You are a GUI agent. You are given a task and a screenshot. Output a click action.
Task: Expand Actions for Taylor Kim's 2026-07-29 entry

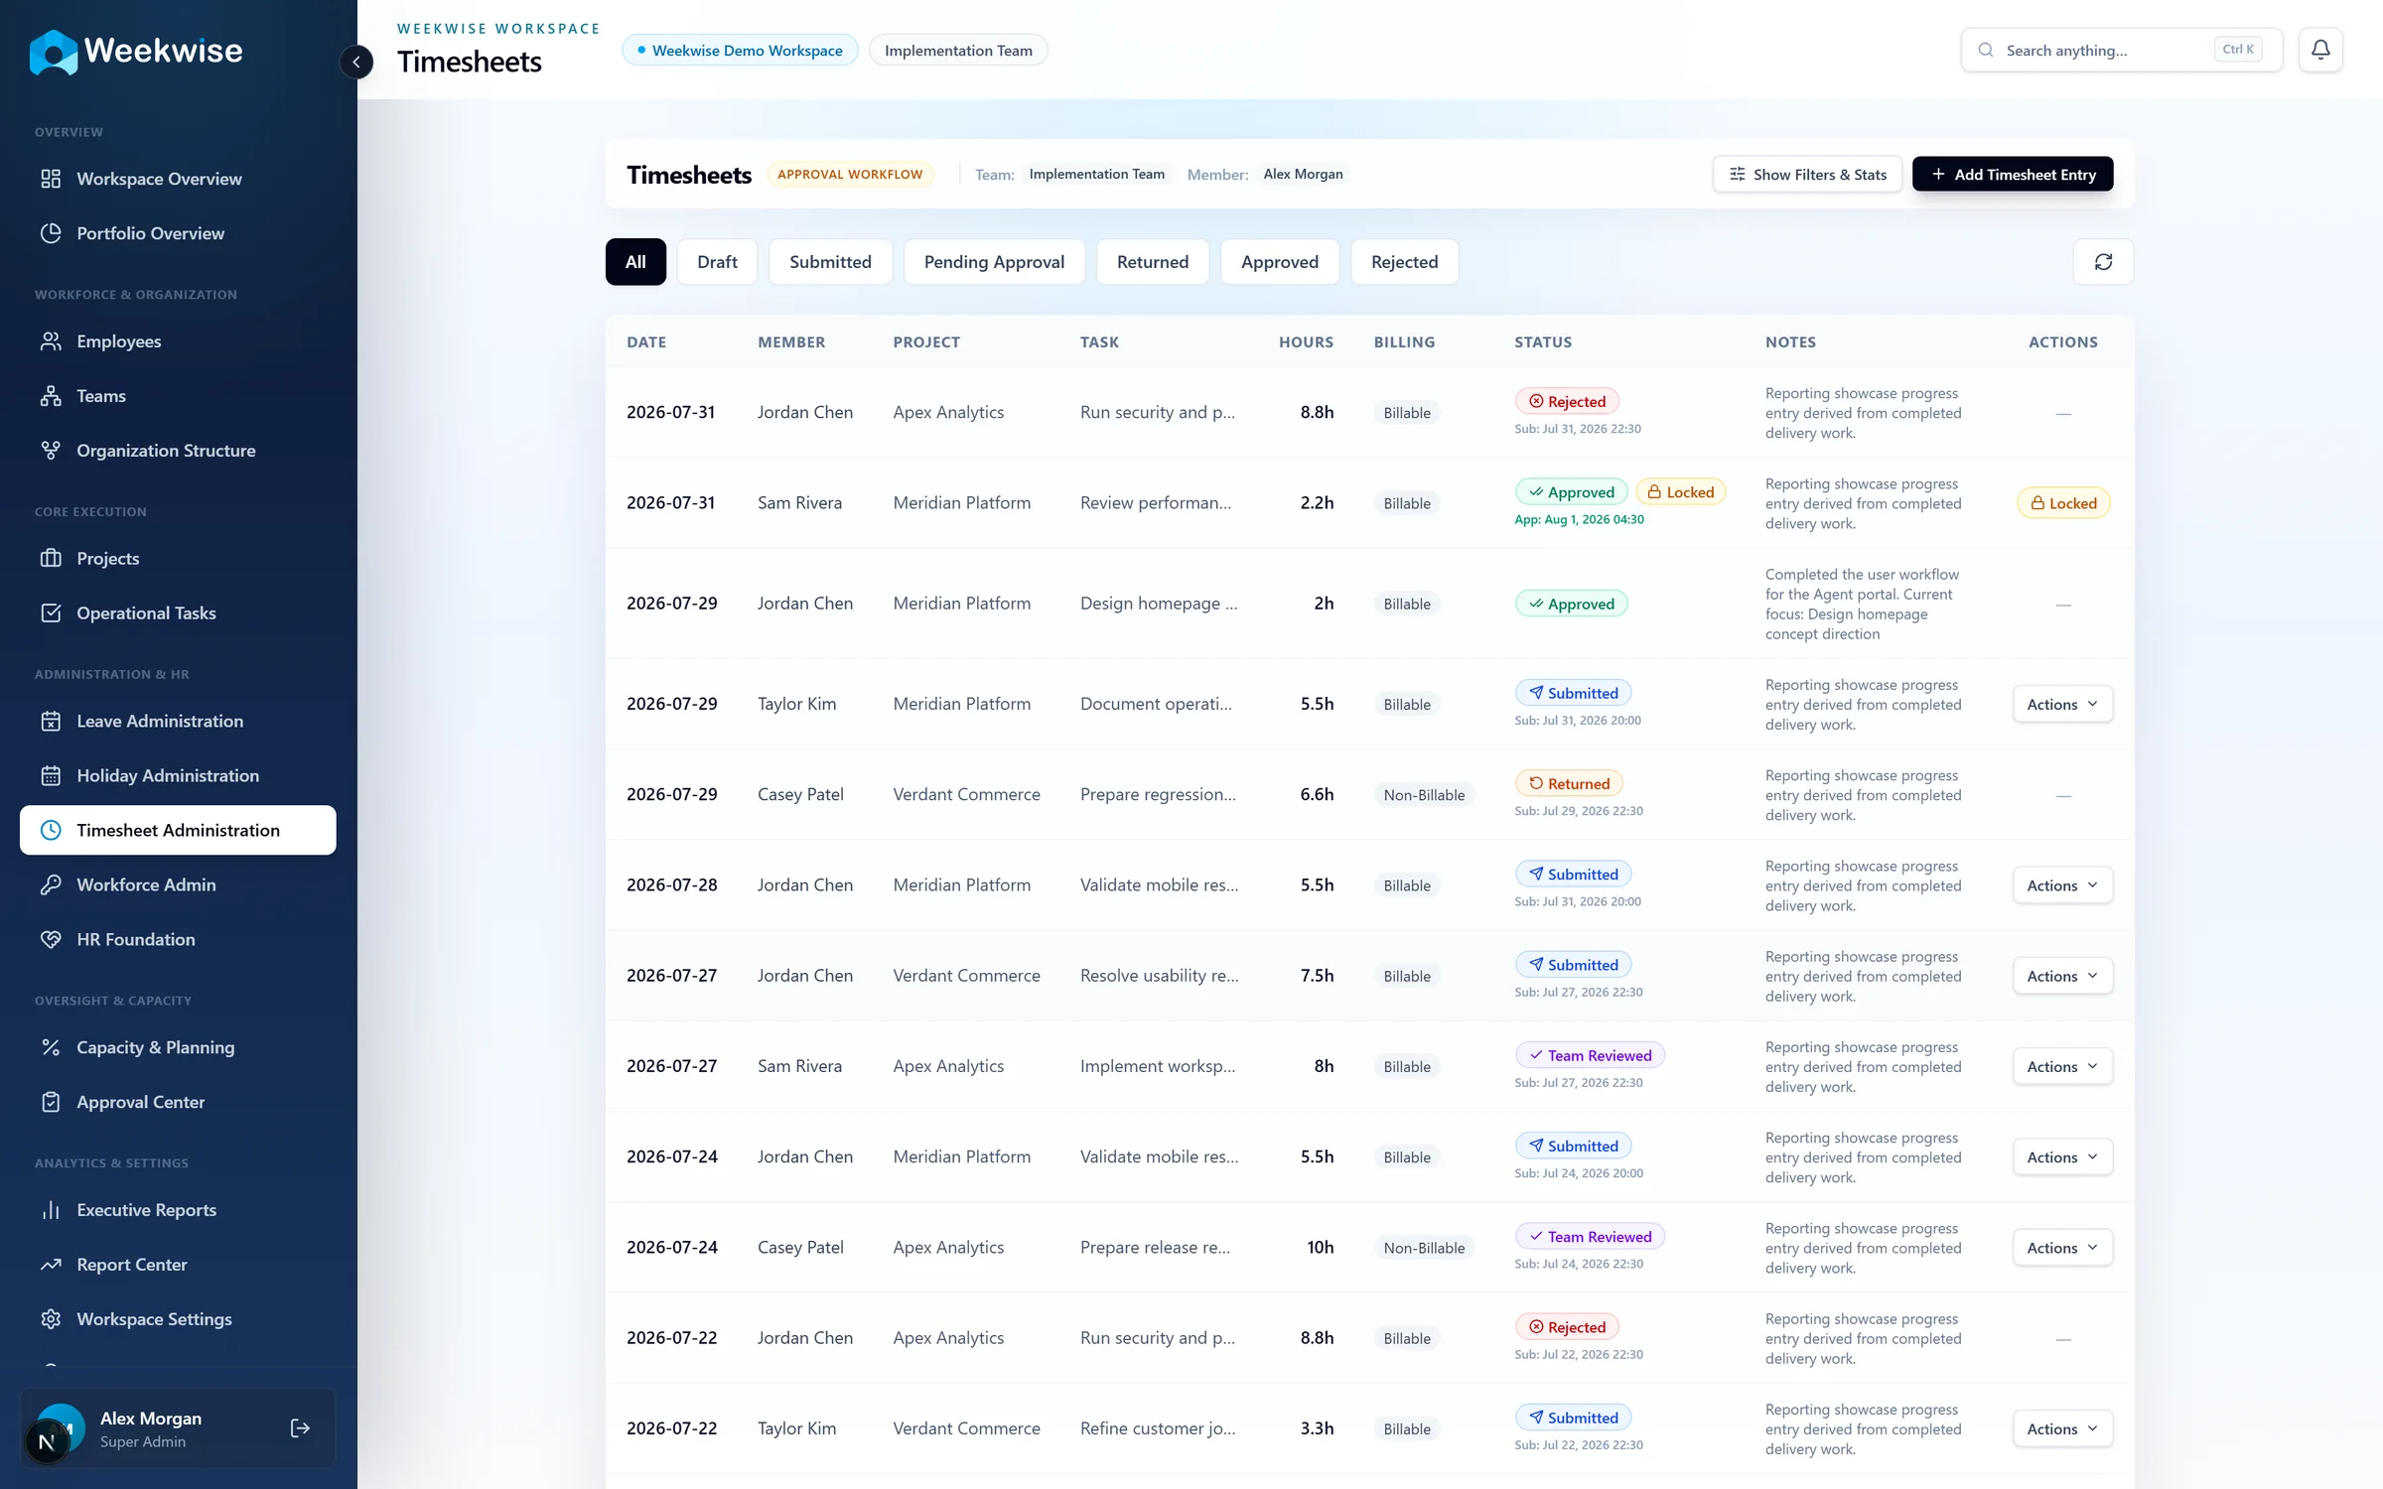click(x=2062, y=705)
